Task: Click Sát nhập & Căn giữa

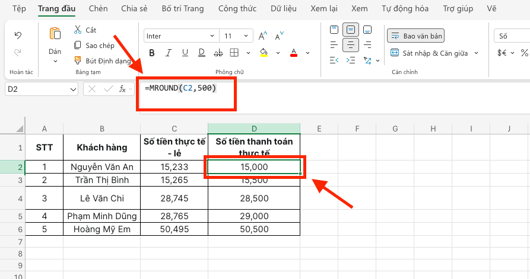Action: tap(429, 53)
